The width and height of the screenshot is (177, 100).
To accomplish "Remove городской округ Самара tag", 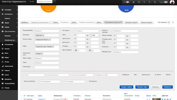I will coord(53,47).
